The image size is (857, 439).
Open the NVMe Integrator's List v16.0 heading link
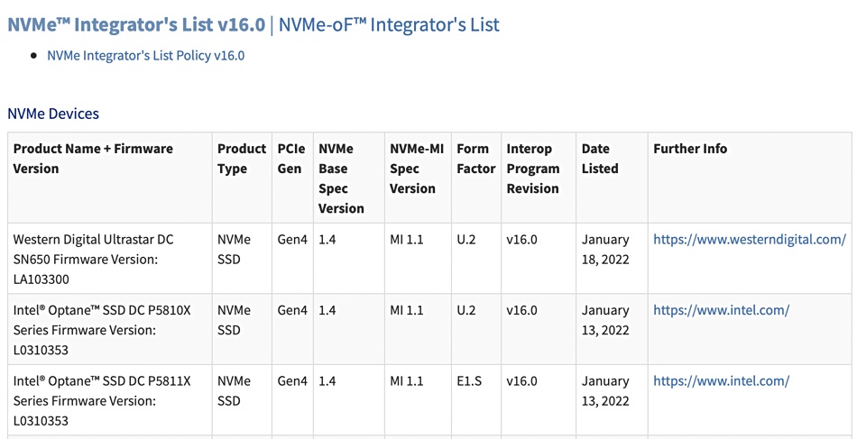tap(136, 25)
